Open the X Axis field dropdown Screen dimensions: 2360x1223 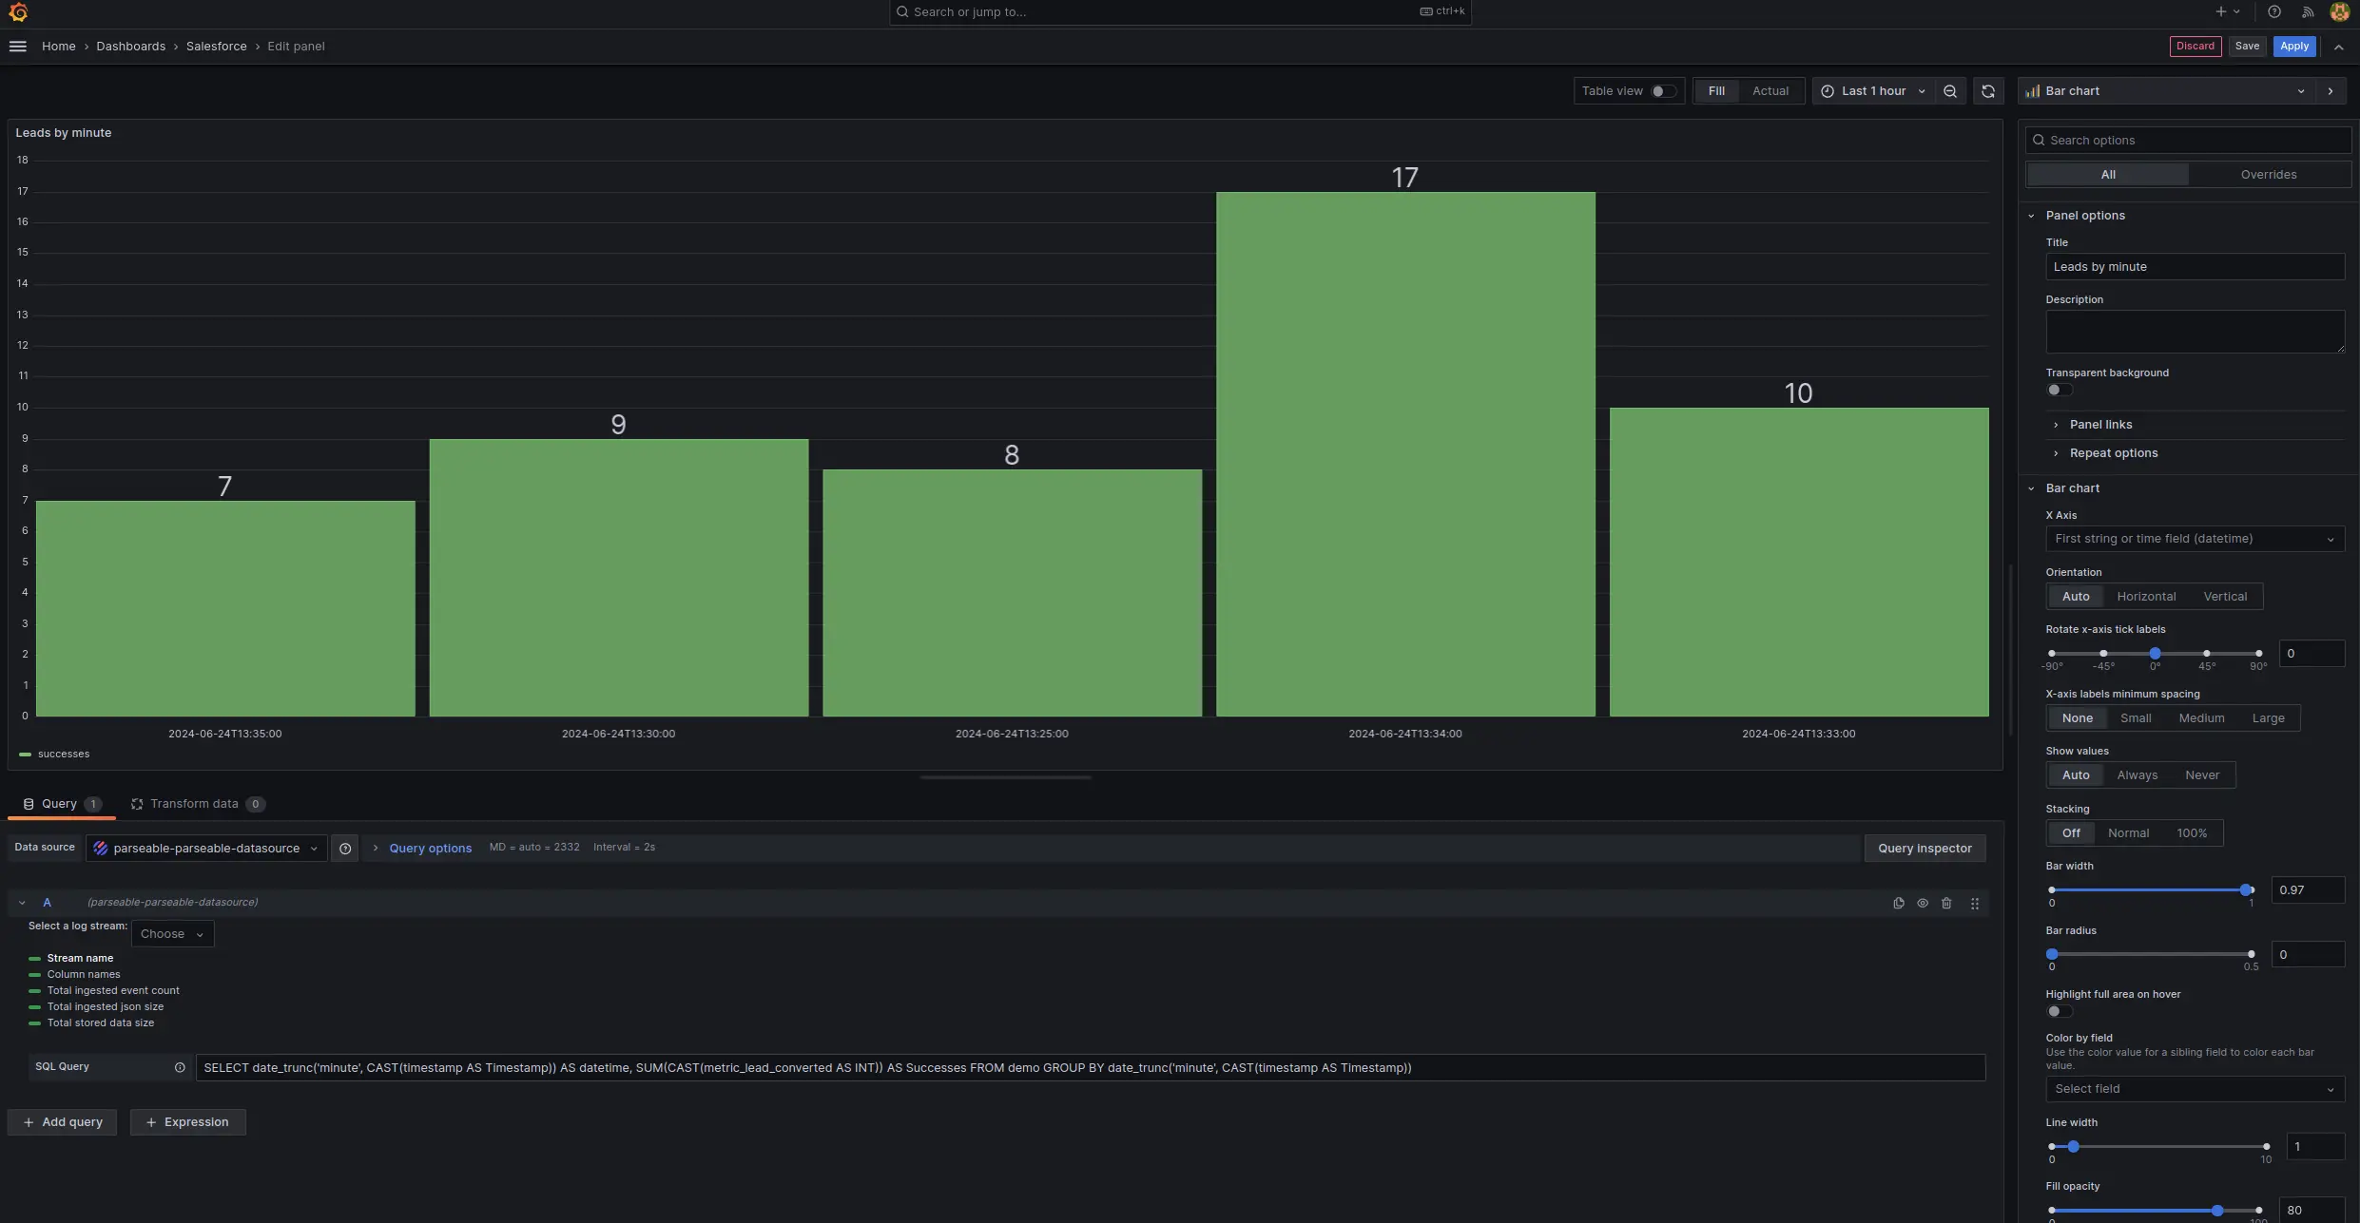pos(2195,539)
